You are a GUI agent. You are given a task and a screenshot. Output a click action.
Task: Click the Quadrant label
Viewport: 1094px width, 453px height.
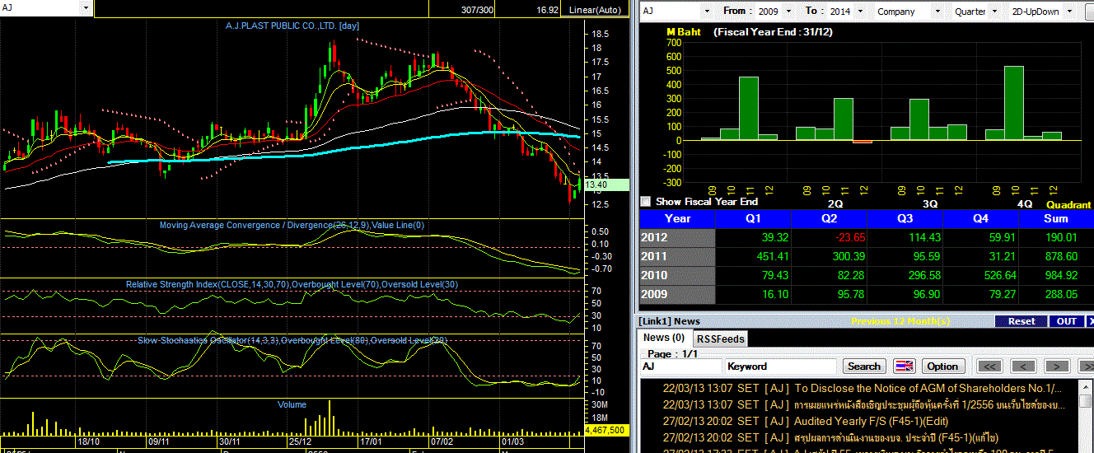click(x=1068, y=204)
